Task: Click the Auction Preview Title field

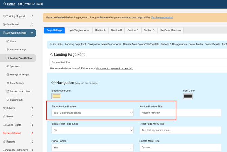Action: pos(180,113)
